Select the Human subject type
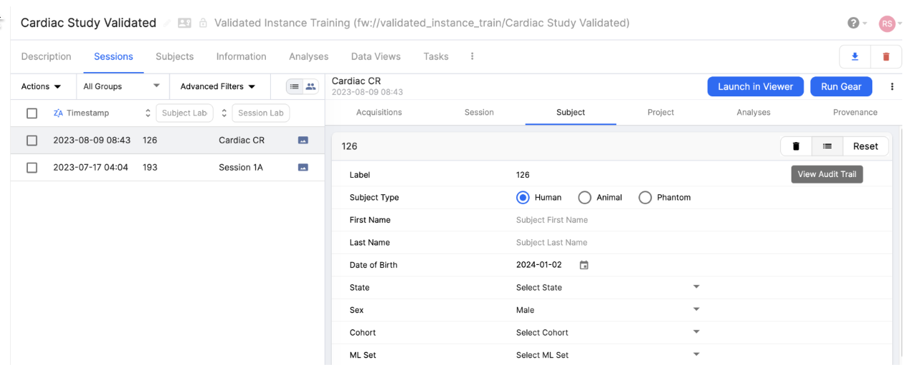This screenshot has height=377, width=908. (523, 198)
